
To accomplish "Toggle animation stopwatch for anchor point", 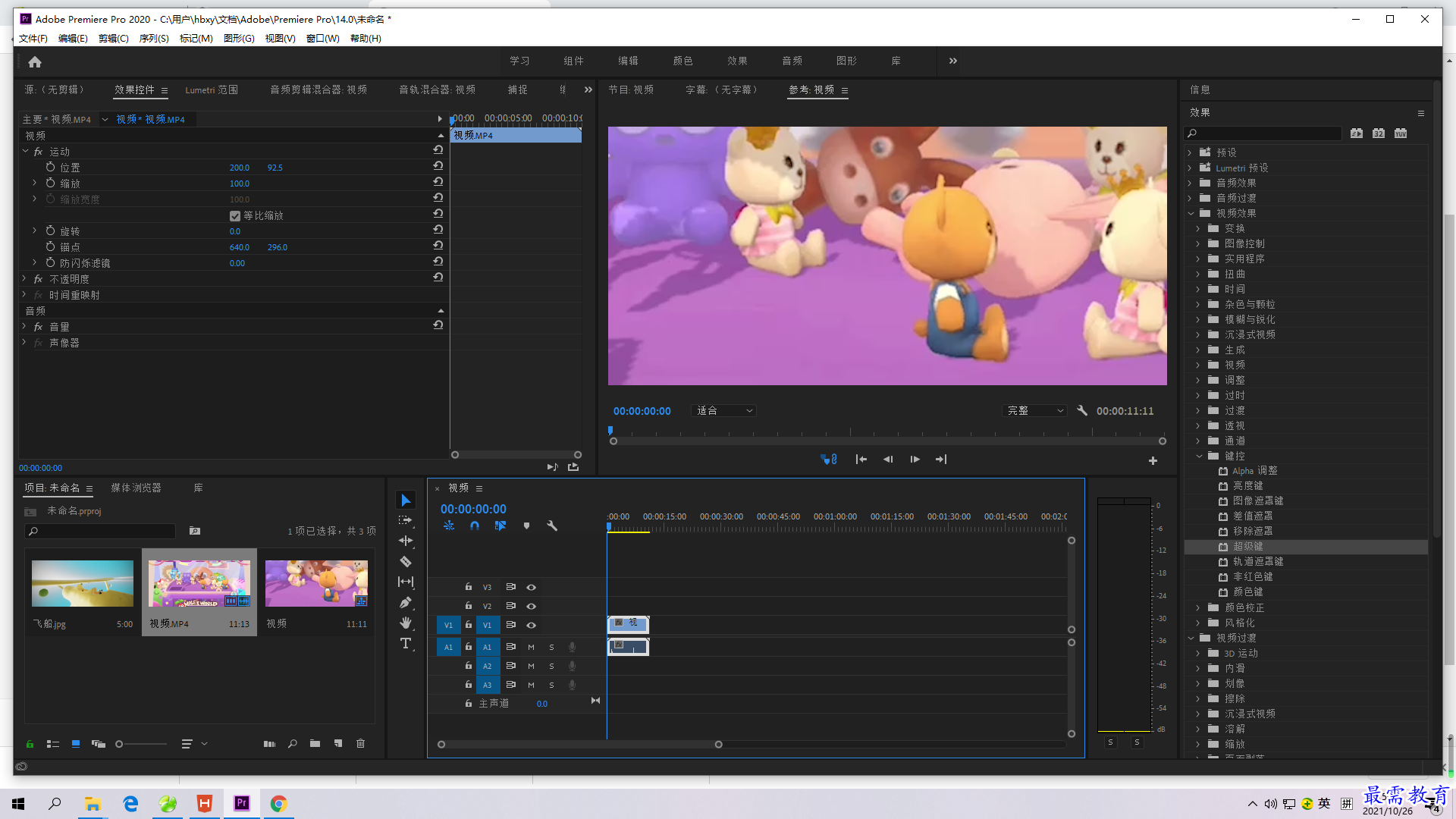I will pos(50,246).
